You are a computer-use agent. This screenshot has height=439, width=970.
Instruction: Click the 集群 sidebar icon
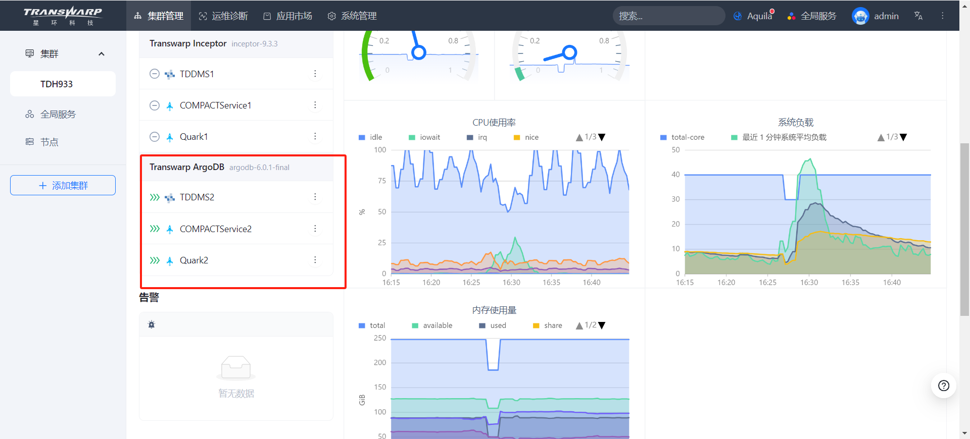point(30,53)
